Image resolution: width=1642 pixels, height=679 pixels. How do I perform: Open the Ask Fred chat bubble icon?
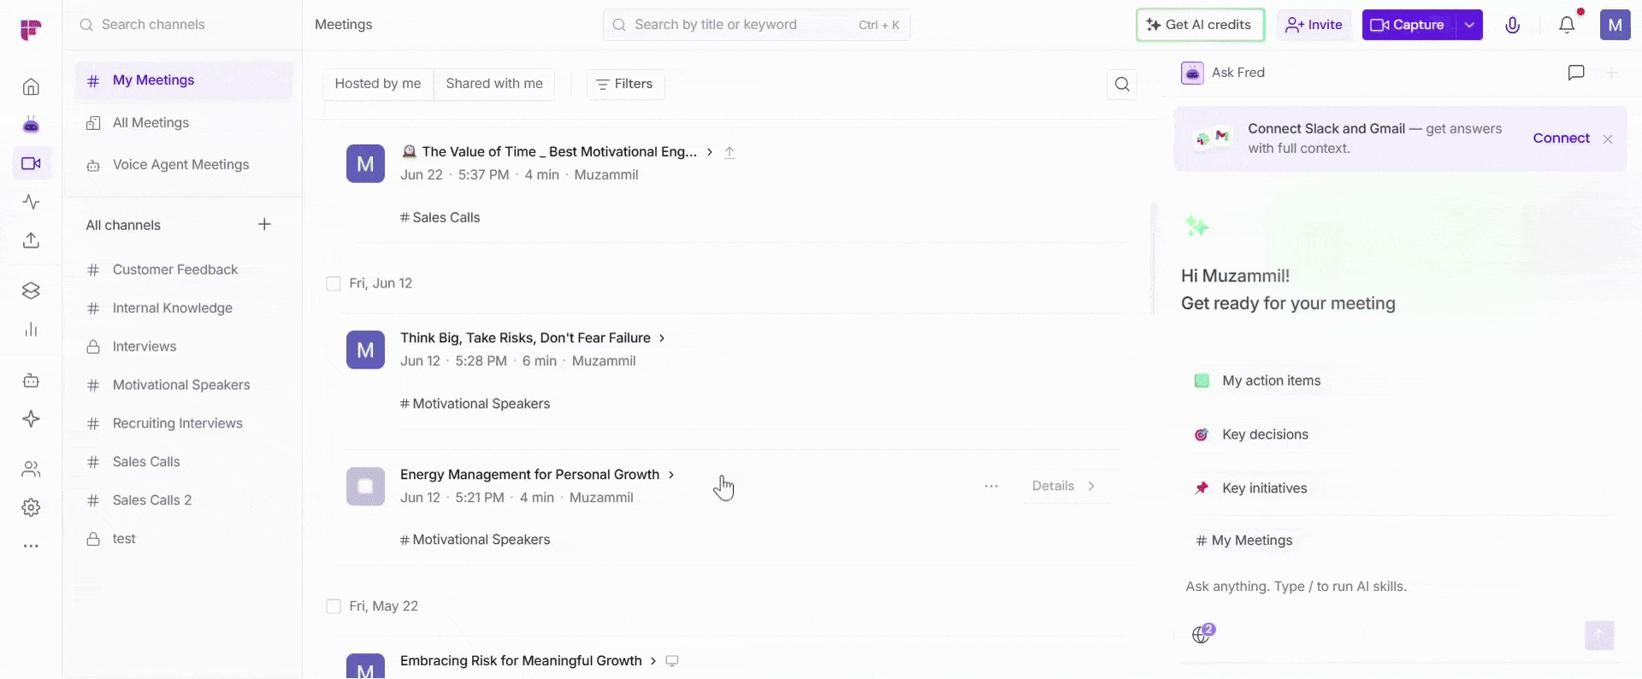[x=1575, y=73]
